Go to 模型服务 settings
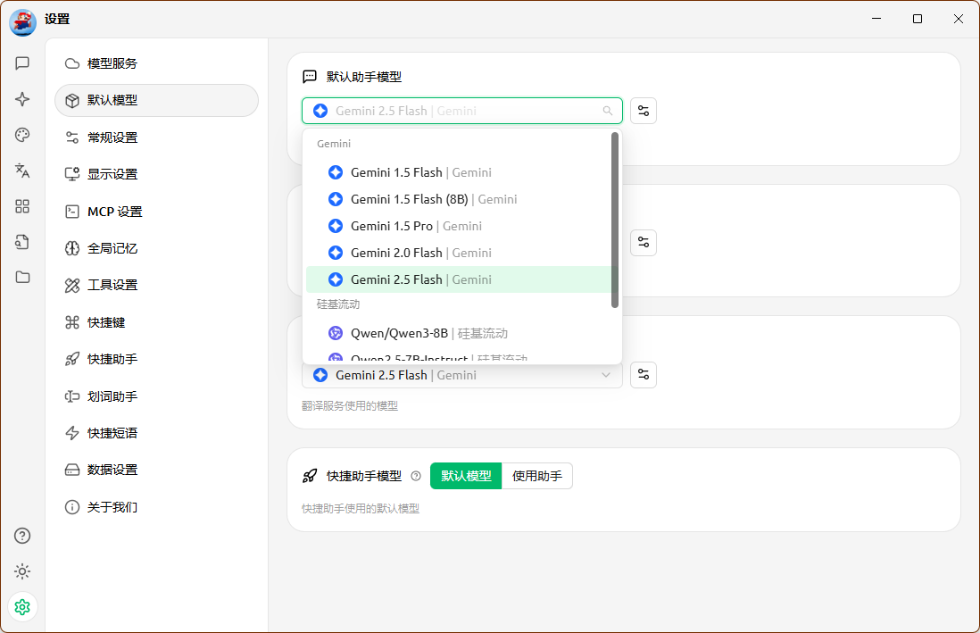The image size is (980, 633). [156, 63]
